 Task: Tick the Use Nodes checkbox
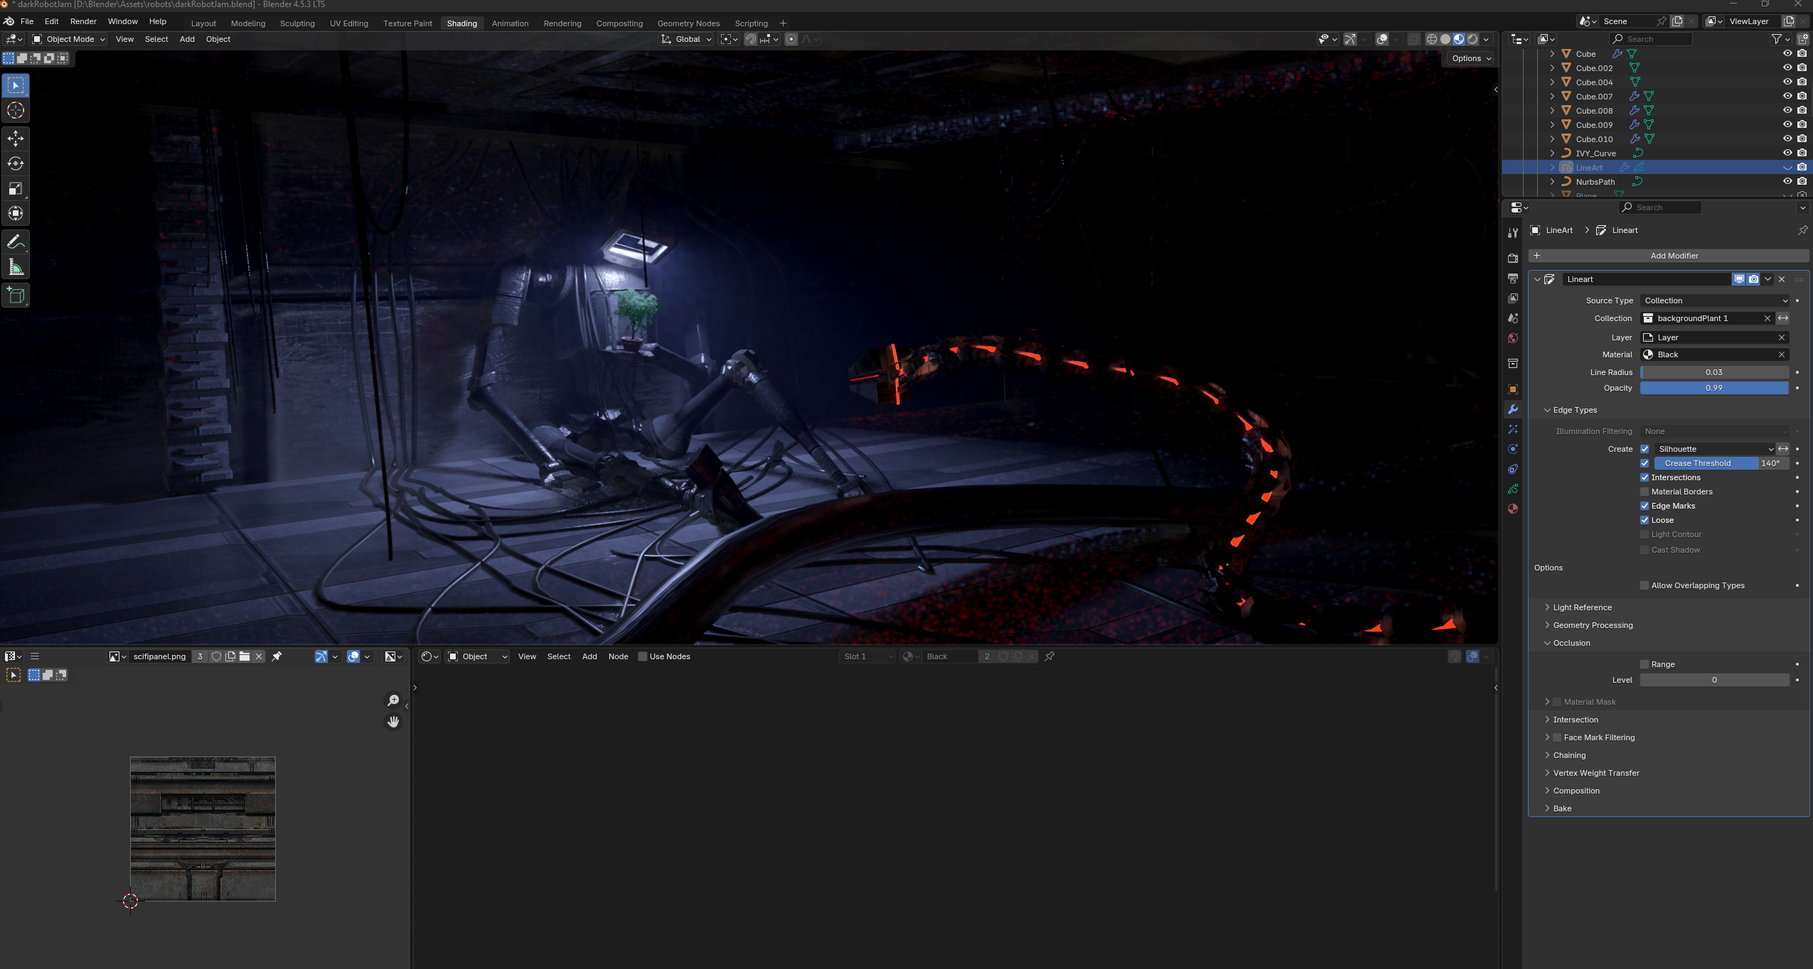point(643,656)
